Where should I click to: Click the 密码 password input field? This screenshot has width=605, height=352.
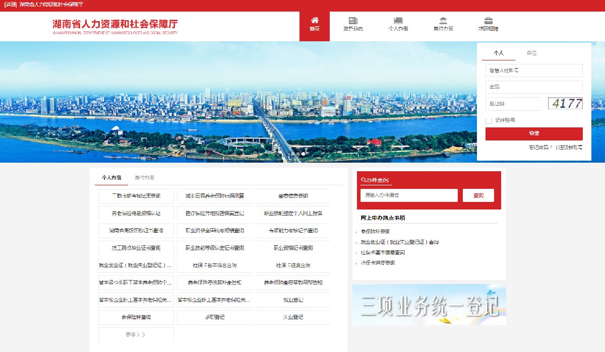pos(534,87)
